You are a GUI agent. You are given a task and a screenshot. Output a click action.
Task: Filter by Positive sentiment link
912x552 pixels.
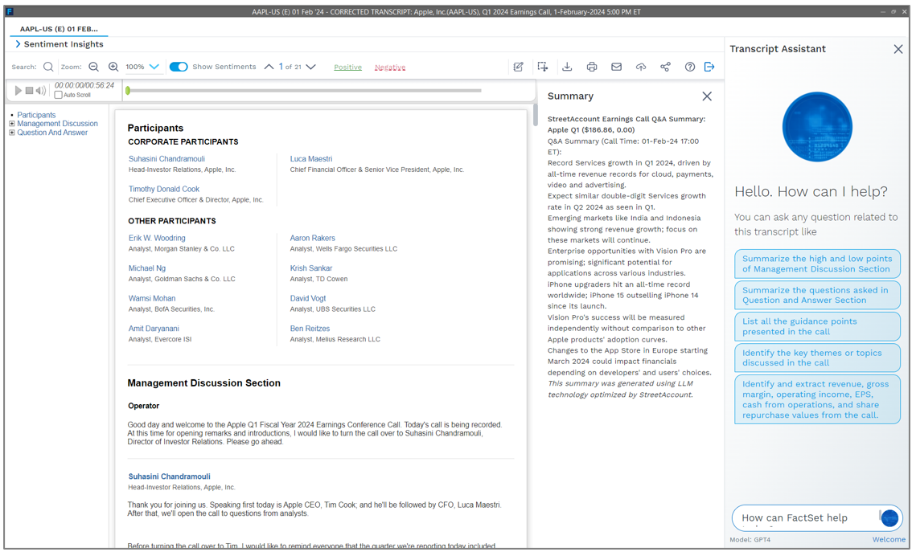point(347,67)
